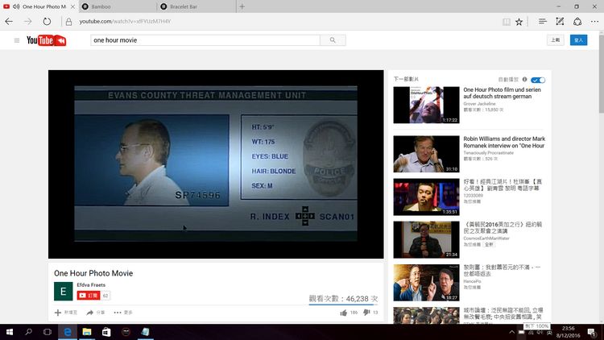The height and width of the screenshot is (340, 604).
Task: Open taskbar search
Action: (x=28, y=332)
